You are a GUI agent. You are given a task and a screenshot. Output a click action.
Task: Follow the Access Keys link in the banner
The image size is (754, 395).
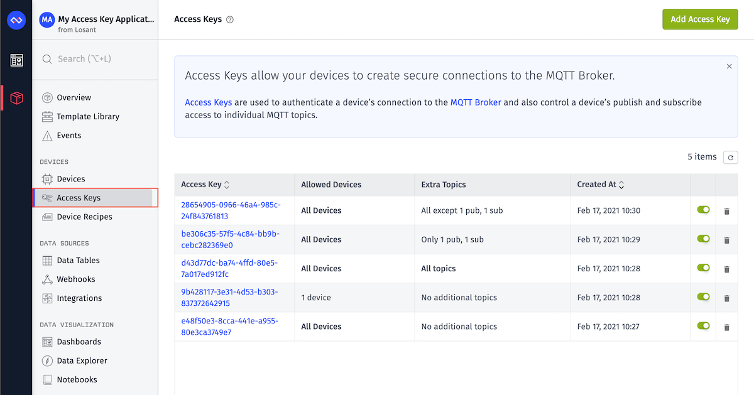[209, 102]
